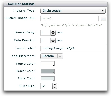The image size is (111, 96).
Task: Decrease Circle Size with down arrow
Action: tap(55, 87)
